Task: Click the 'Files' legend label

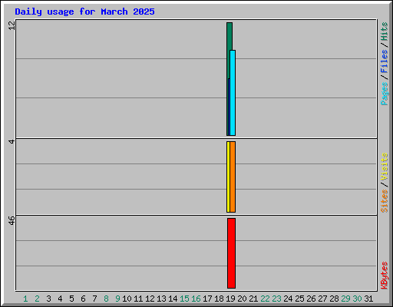Action: 384,61
